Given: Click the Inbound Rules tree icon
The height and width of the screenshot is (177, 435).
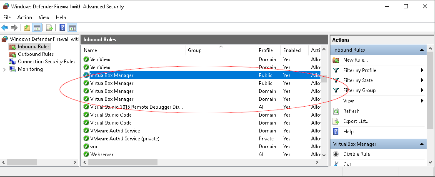Looking at the screenshot, I should pos(12,47).
